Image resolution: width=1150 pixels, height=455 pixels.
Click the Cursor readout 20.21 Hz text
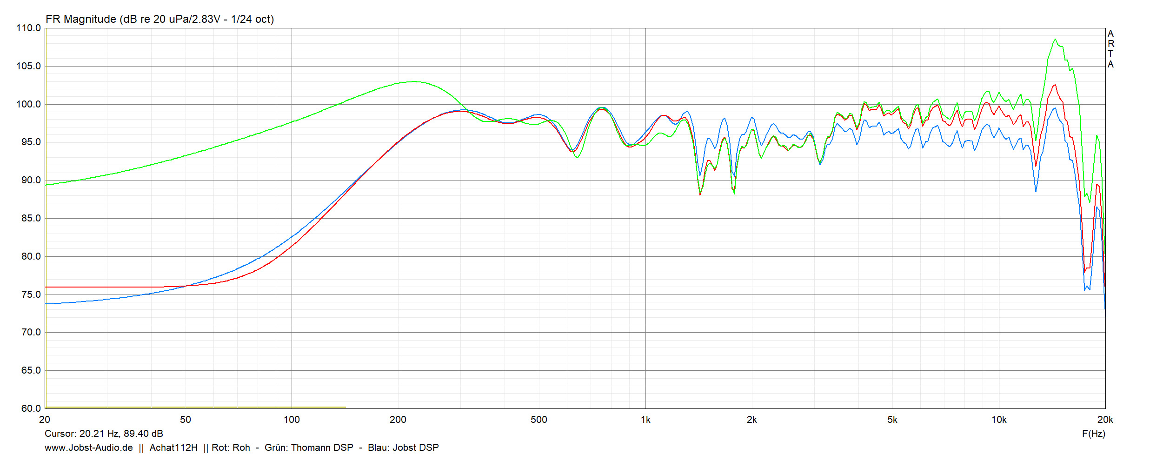pyautogui.click(x=104, y=434)
